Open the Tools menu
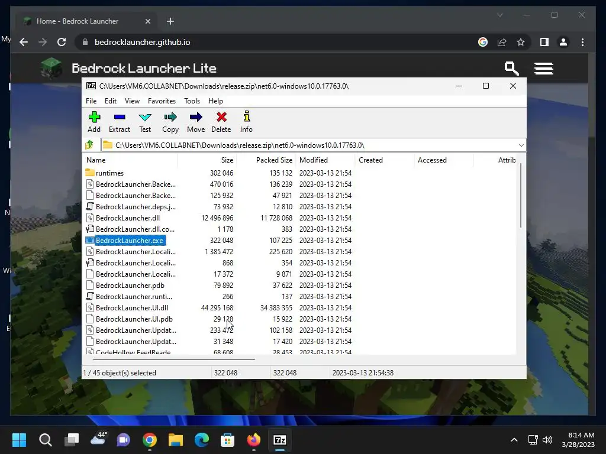606x454 pixels. point(192,100)
